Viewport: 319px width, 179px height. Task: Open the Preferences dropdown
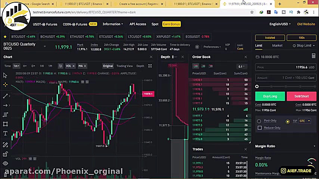(212, 47)
